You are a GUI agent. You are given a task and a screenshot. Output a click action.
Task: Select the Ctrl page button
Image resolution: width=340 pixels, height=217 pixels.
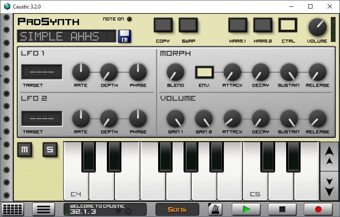pos(288,25)
